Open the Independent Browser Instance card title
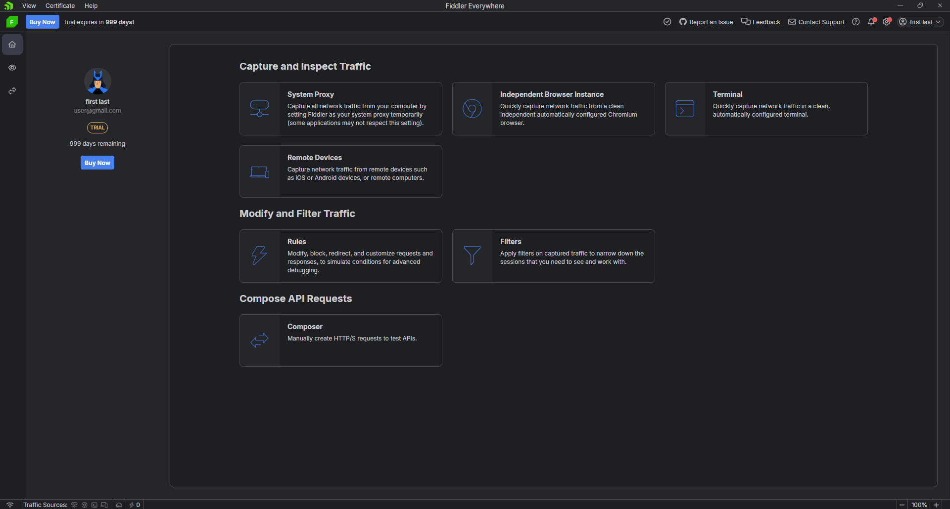This screenshot has height=509, width=950. (x=552, y=94)
